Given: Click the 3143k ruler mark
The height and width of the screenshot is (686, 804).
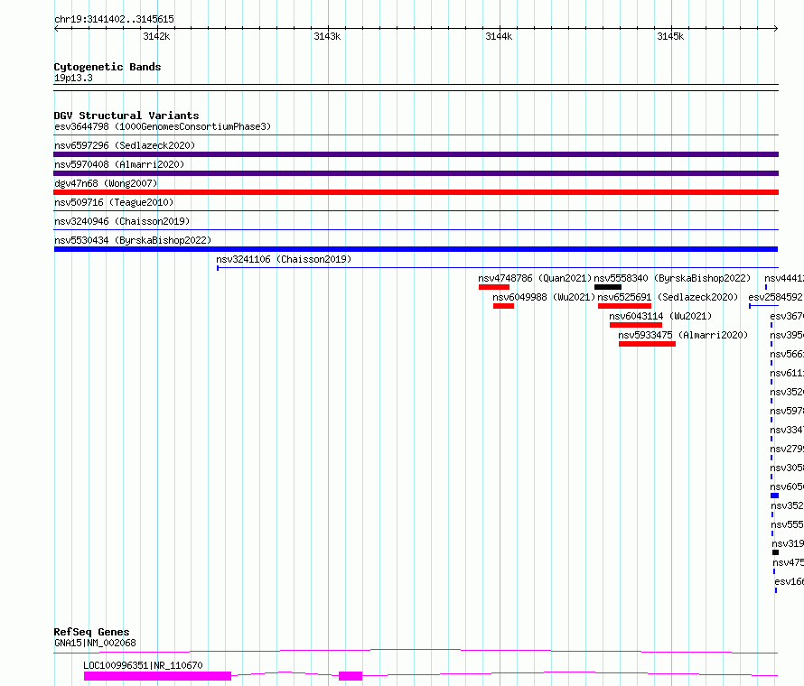Looking at the screenshot, I should pos(327,36).
